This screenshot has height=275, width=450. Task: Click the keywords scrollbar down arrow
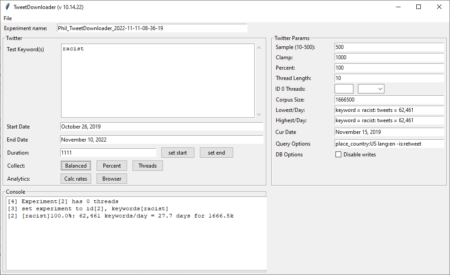259,115
